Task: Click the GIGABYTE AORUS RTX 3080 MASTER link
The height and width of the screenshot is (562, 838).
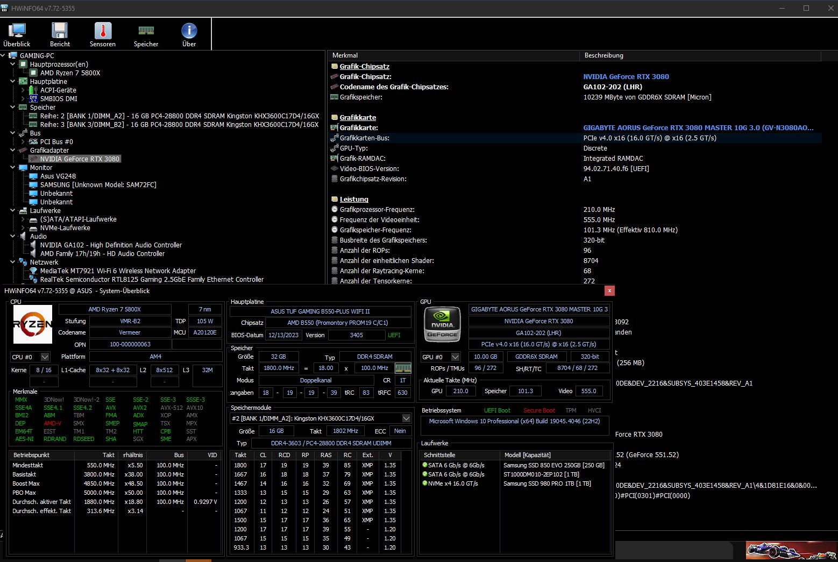Action: [698, 127]
